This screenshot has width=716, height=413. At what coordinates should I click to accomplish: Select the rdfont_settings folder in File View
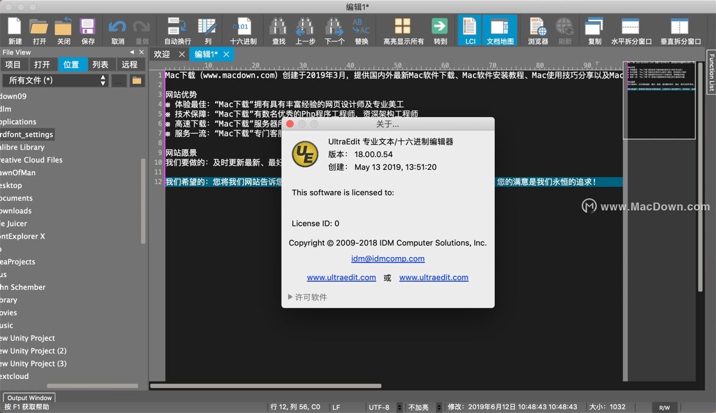tap(27, 135)
